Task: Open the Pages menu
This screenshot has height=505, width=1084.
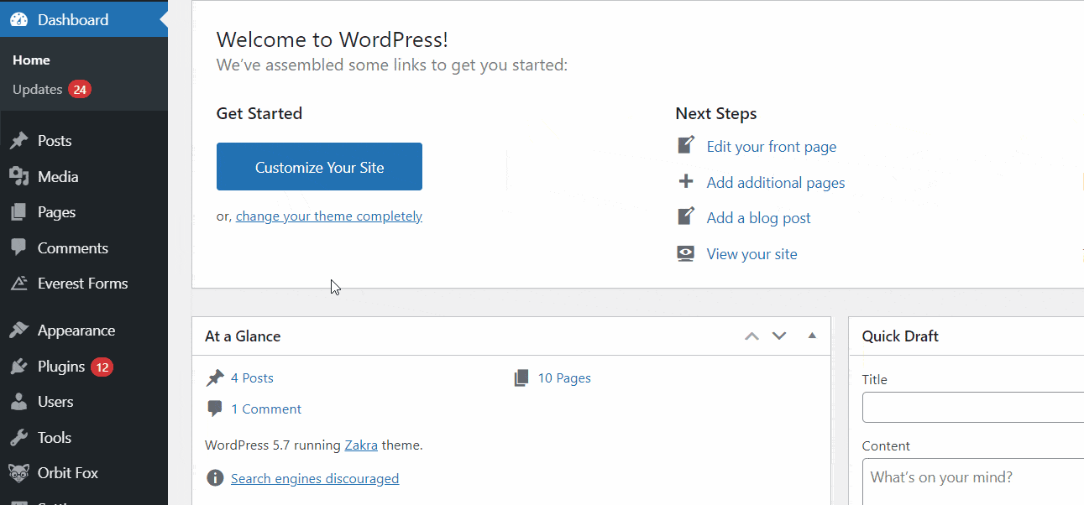Action: coord(84,212)
